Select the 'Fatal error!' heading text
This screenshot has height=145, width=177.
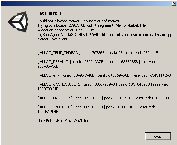tap(49, 13)
